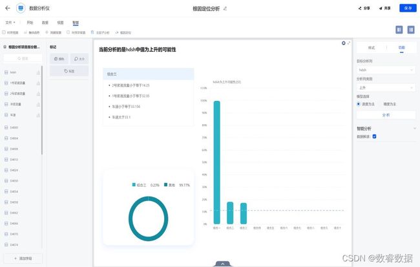Click the 其他 legend color swatch
Screen dimensions: 420x267
(x=166, y=185)
